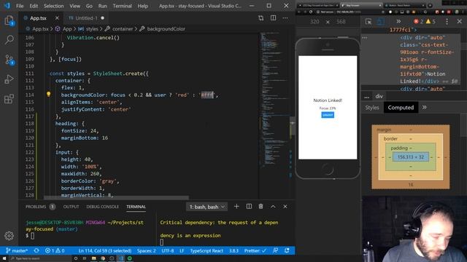Open the Search view in the activity bar
The height and width of the screenshot is (262, 467).
pyautogui.click(x=9, y=39)
